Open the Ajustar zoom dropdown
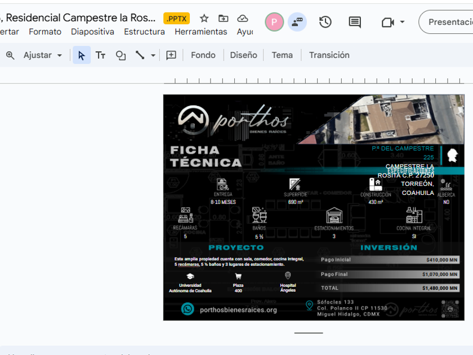Image resolution: width=473 pixels, height=355 pixels. point(43,55)
